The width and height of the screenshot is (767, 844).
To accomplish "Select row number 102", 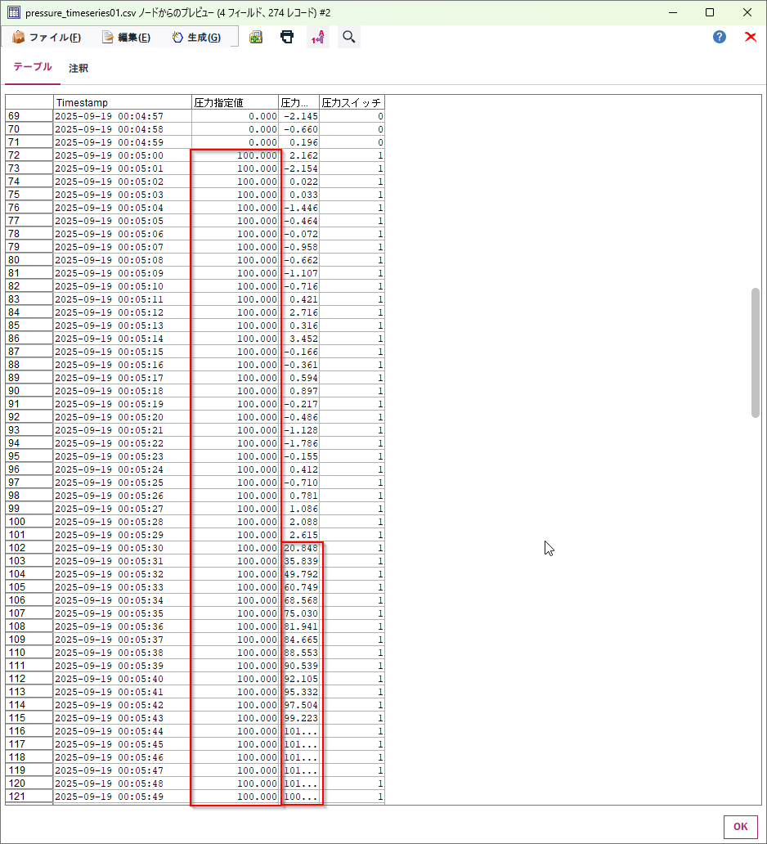I will 29,547.
